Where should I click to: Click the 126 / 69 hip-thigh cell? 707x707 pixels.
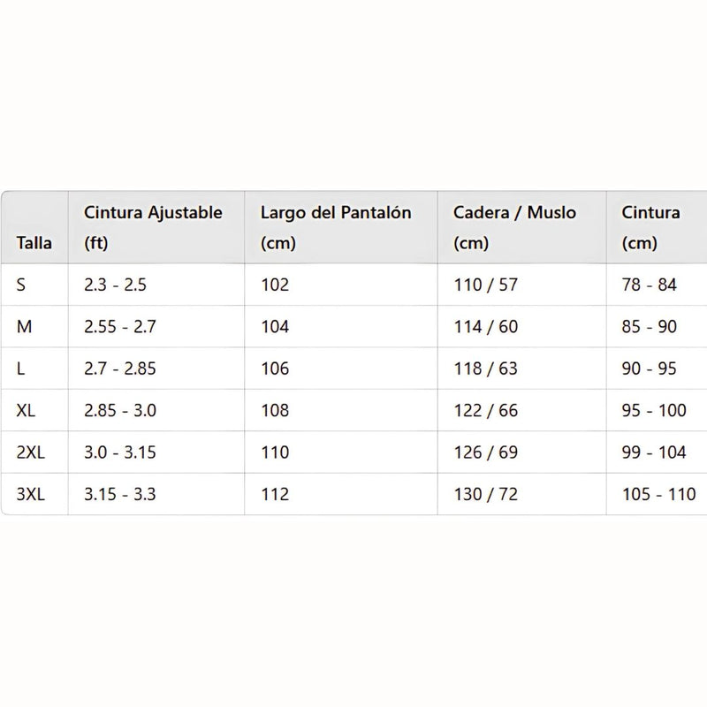(485, 452)
